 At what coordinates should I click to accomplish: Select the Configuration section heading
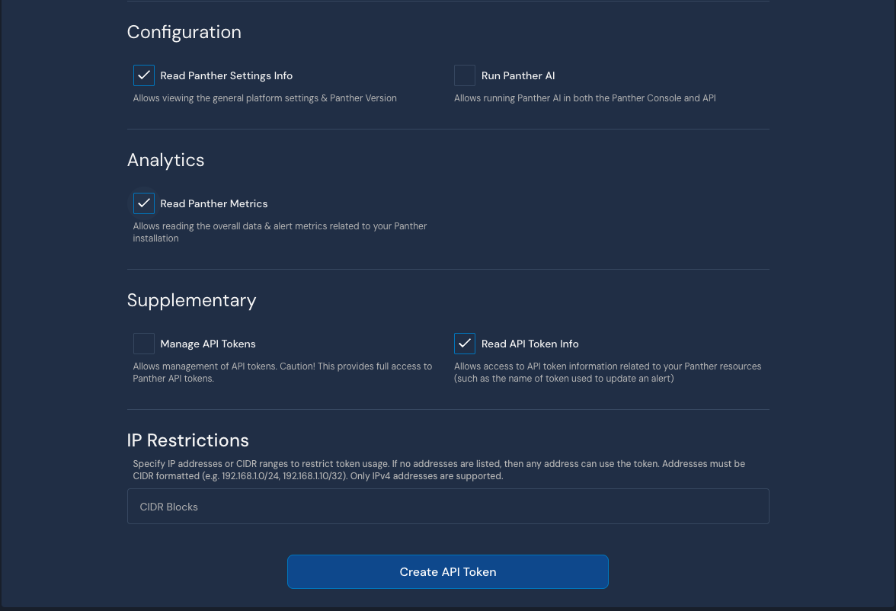pyautogui.click(x=184, y=32)
